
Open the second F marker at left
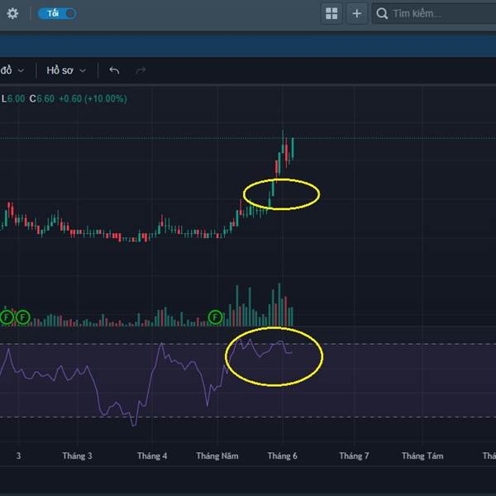[23, 317]
